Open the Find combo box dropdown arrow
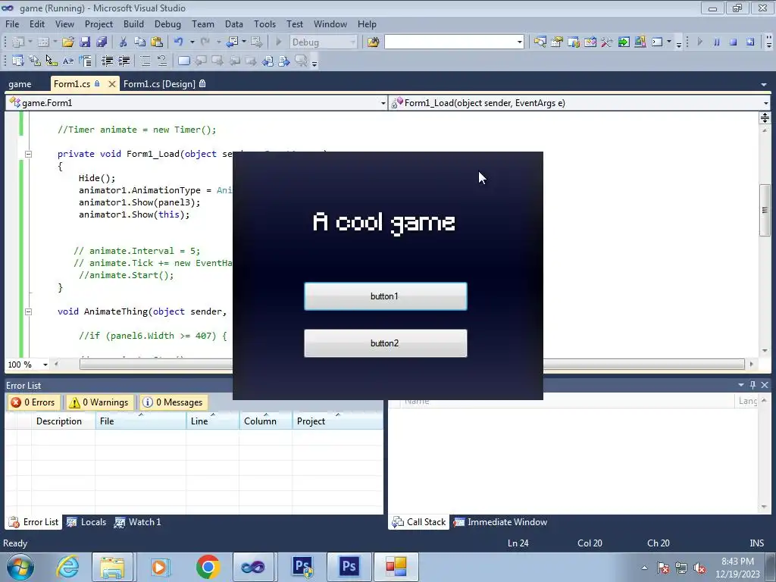The width and height of the screenshot is (776, 582). 520,42
